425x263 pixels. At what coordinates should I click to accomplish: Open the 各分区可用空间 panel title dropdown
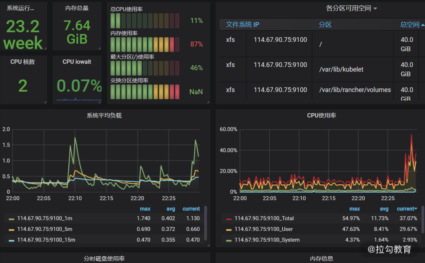tap(351, 8)
